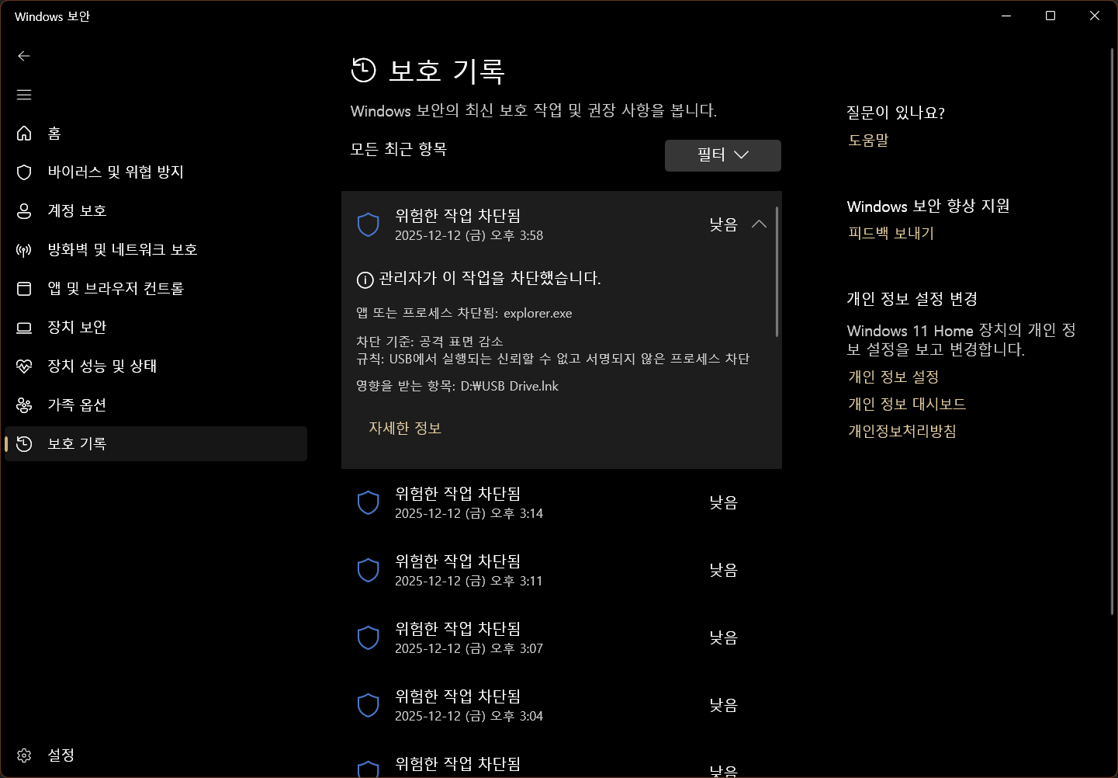Open the 홈 menu item
Viewport: 1118px width, 778px height.
pyautogui.click(x=156, y=134)
